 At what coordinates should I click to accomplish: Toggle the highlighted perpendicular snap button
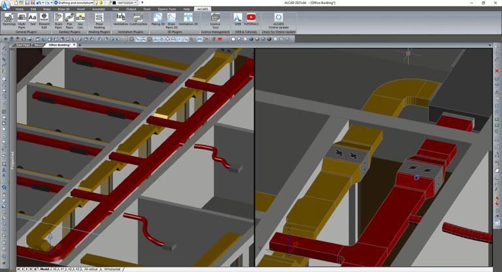[x=156, y=39]
